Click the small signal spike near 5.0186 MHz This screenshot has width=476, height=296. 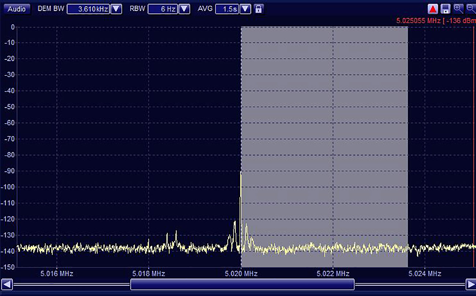(x=176, y=232)
